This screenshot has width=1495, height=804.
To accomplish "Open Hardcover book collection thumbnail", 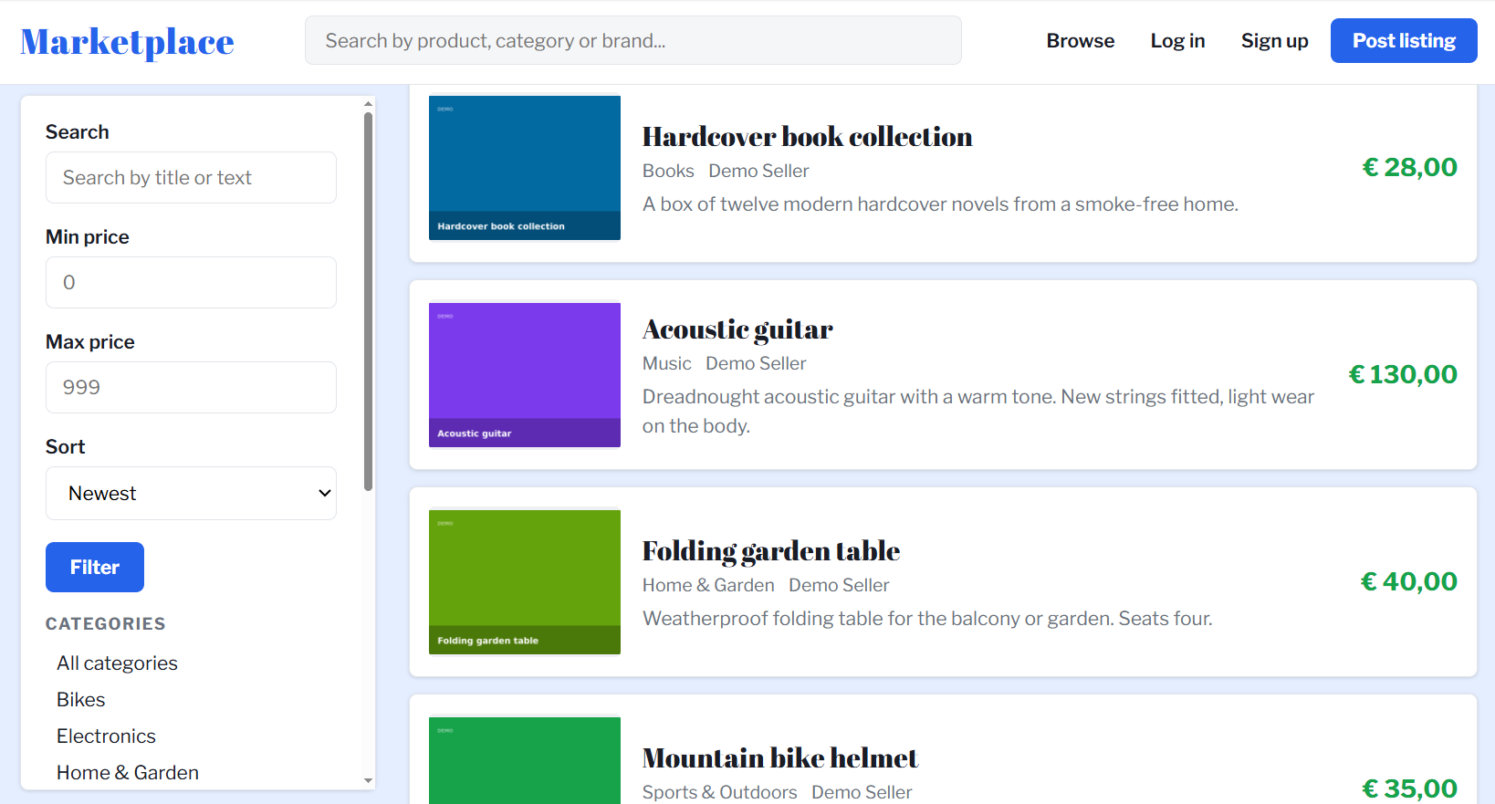I will 525,168.
